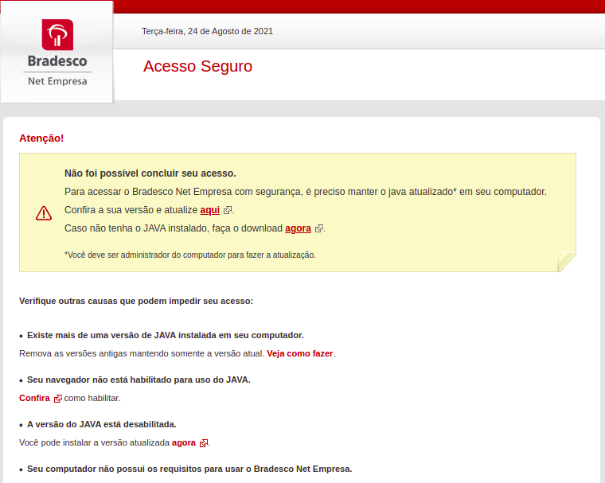This screenshot has height=483, width=605.
Task: Open the 'aqui' link to update Java
Action: click(210, 210)
